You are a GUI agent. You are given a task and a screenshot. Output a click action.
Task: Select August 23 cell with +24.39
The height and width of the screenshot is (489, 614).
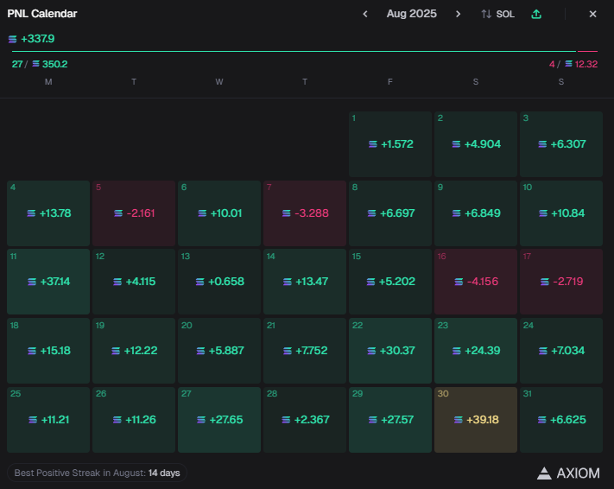(x=476, y=351)
